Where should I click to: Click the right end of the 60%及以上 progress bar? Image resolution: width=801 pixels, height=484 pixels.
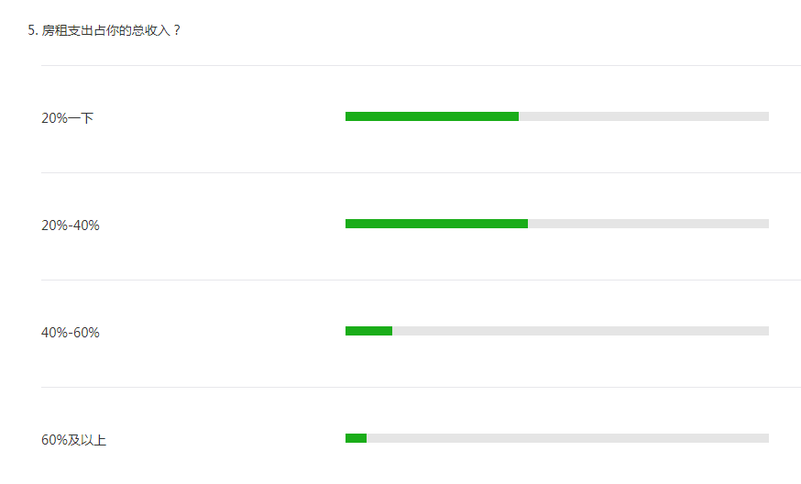(765, 438)
